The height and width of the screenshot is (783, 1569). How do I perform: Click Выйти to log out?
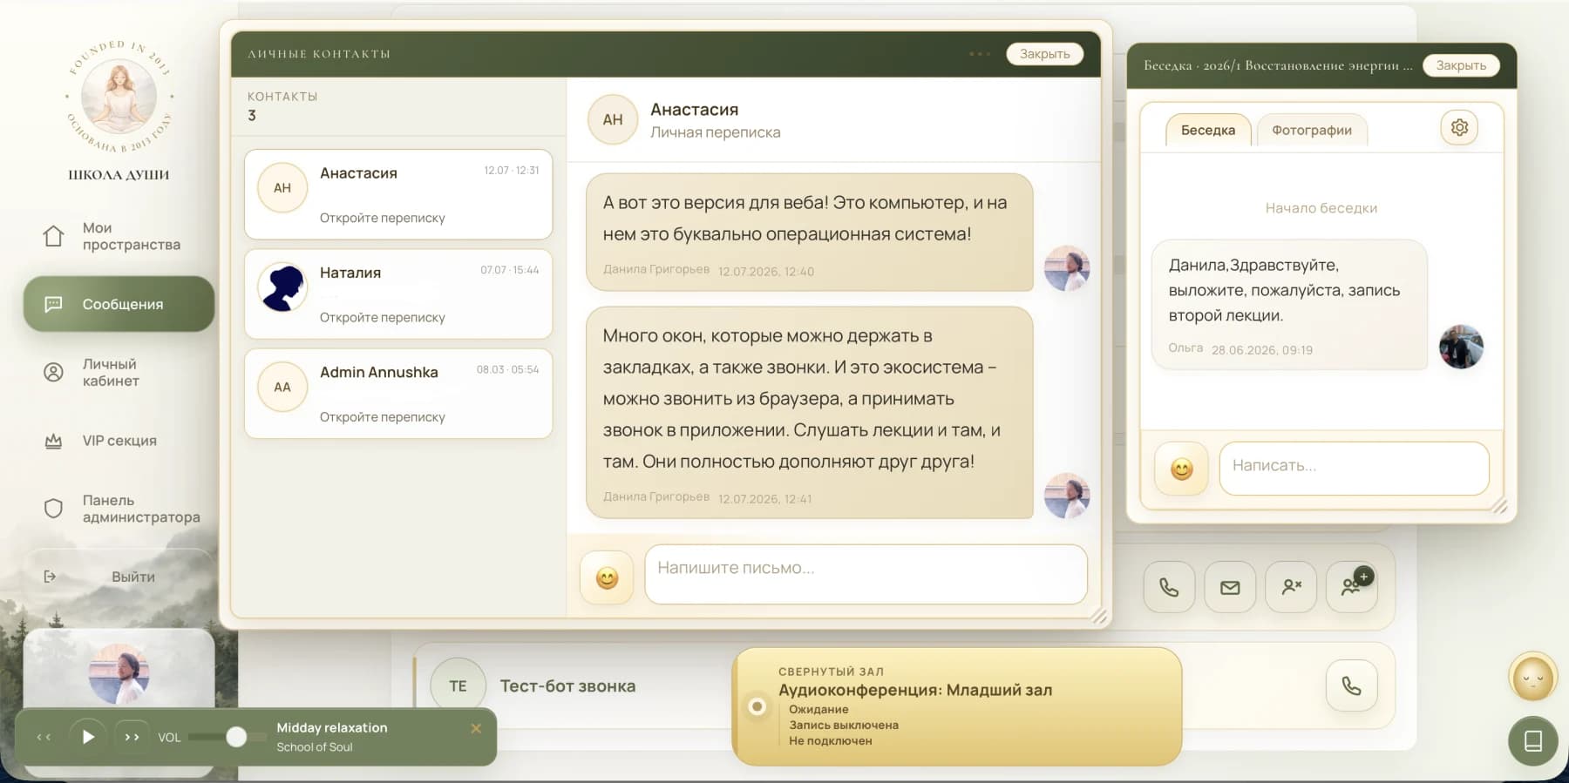point(119,577)
